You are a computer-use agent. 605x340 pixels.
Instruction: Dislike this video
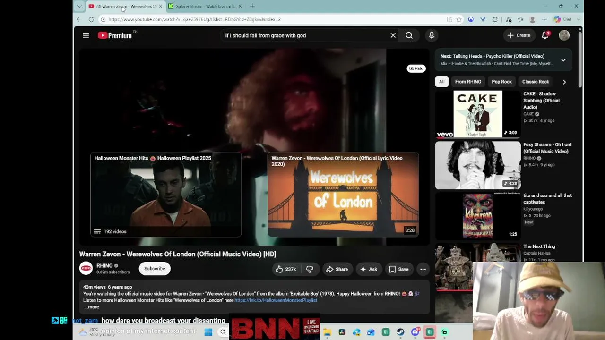310,269
